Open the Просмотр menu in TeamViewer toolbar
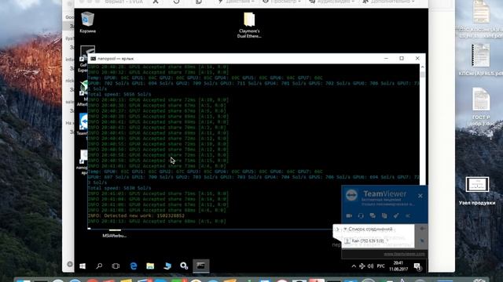This screenshot has width=503, height=282. click(x=282, y=2)
